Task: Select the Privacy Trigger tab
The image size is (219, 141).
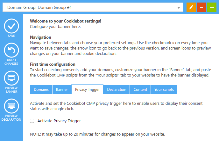Action: 88,90
